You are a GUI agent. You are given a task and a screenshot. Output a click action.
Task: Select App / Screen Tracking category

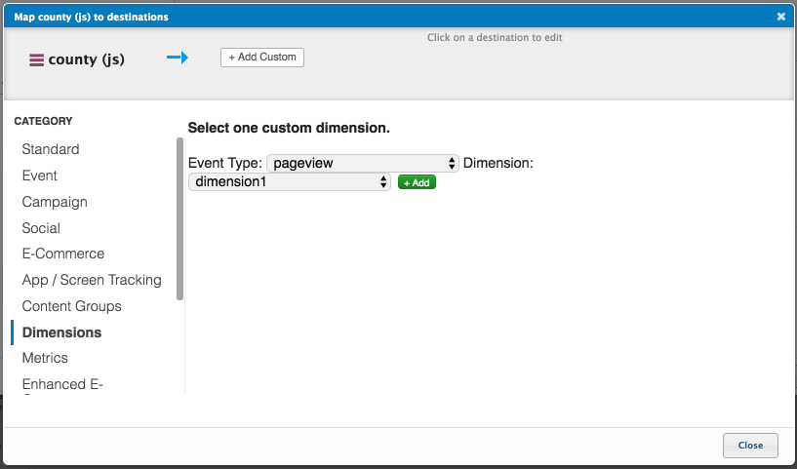point(92,280)
